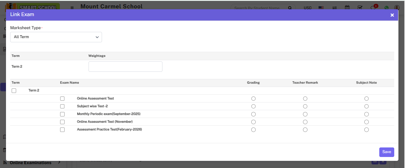Check the Term 2 checkbox
405x168 pixels.
point(14,91)
